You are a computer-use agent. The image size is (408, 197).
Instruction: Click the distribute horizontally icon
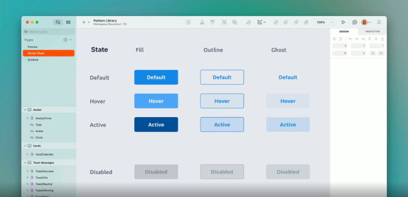point(334,39)
